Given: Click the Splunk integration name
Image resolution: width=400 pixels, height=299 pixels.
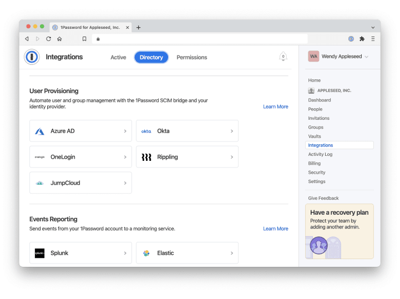Looking at the screenshot, I should point(59,253).
